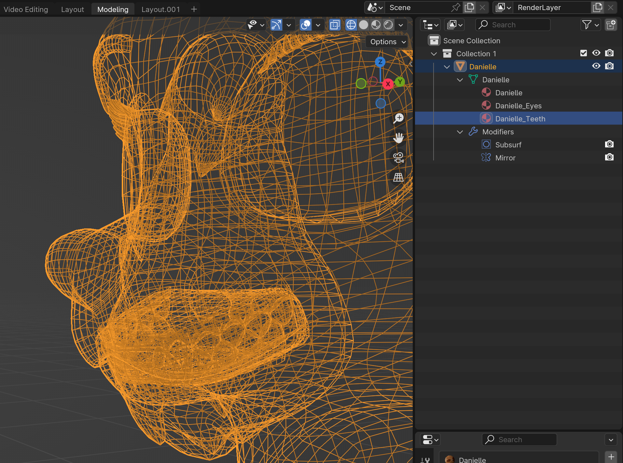Disable Subsurf modifier in renders
The image size is (623, 463).
(x=609, y=144)
